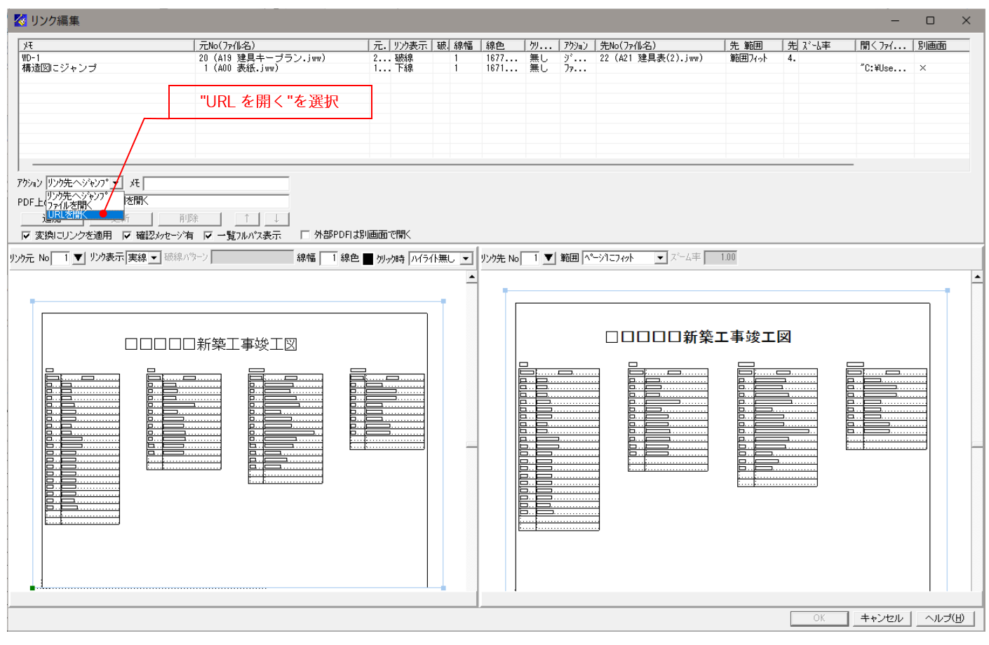Open the アクション dropdown

click(x=117, y=182)
